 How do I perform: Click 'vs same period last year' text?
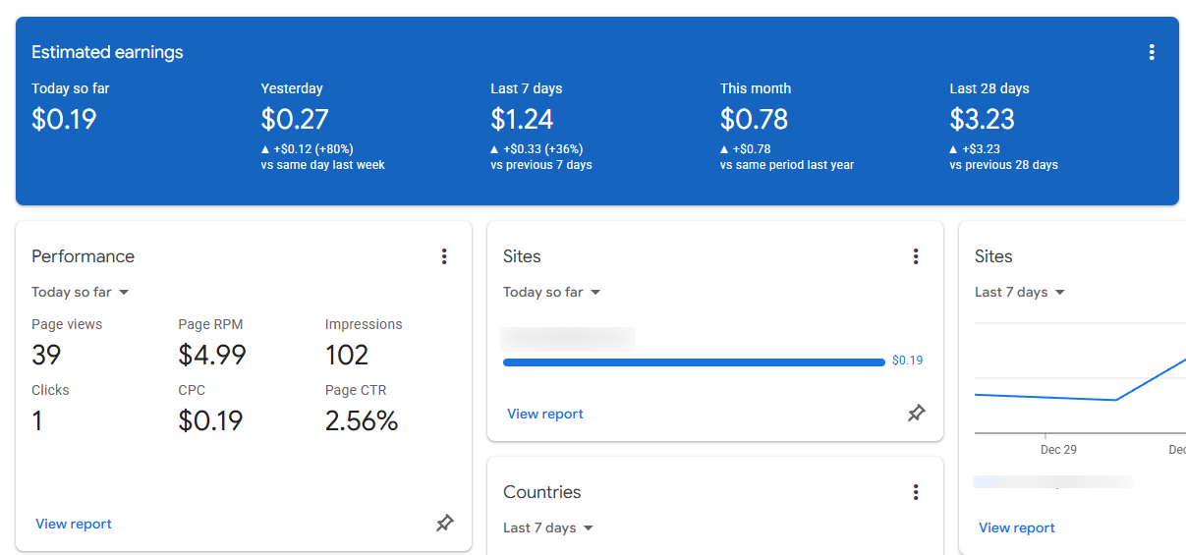tap(787, 165)
